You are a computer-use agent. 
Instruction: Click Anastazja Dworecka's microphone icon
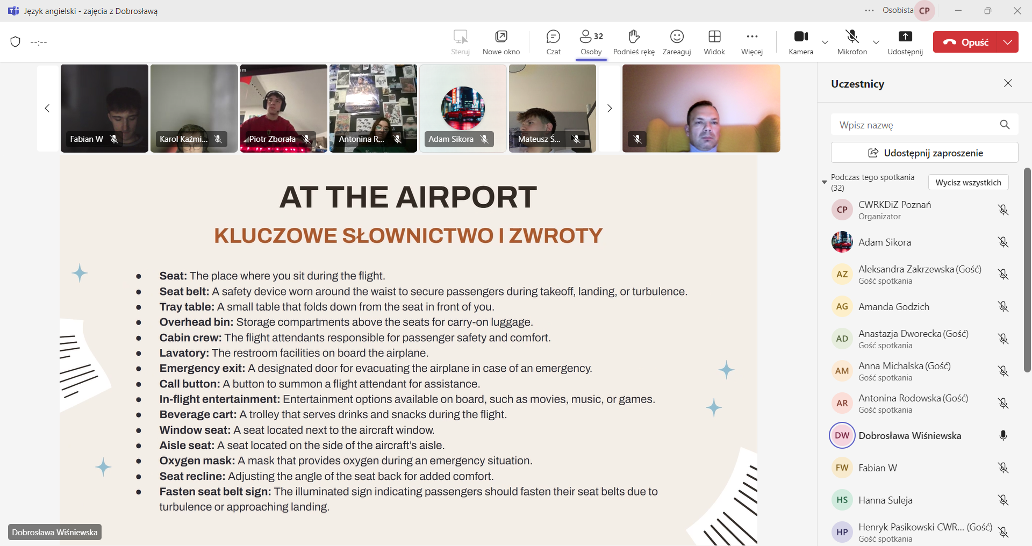pyautogui.click(x=1003, y=339)
